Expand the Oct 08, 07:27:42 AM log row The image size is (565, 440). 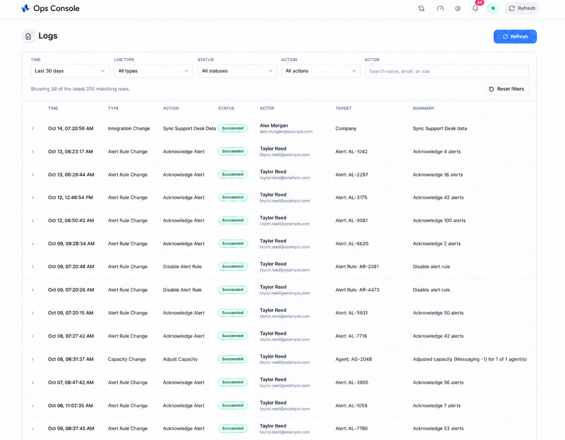tap(33, 336)
